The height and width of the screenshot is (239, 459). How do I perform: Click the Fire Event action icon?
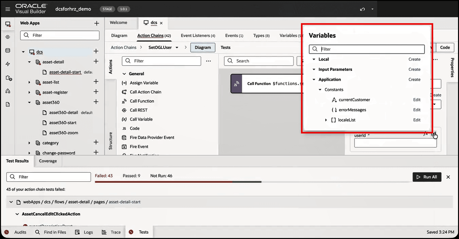click(124, 146)
